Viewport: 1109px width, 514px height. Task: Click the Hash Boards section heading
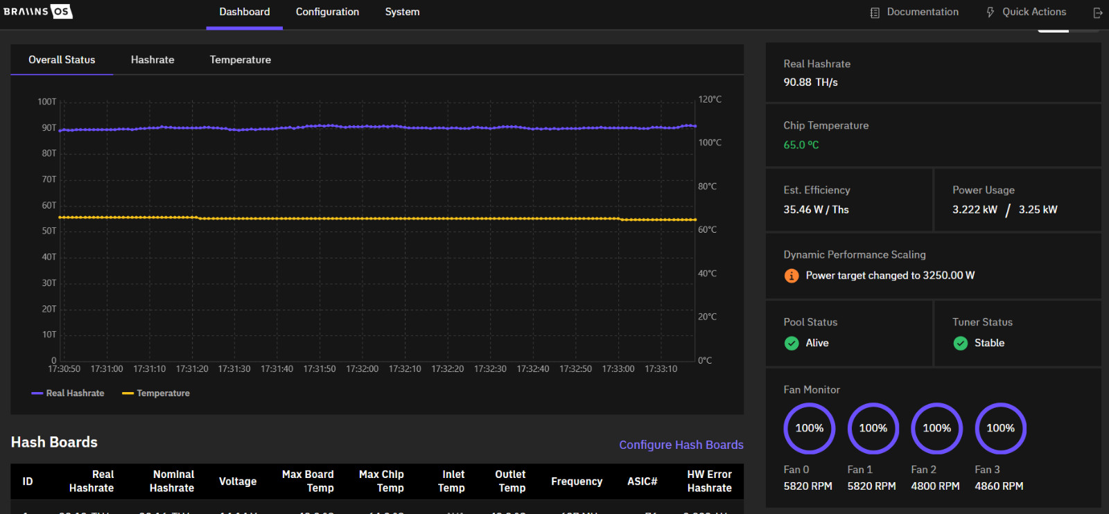pyautogui.click(x=54, y=443)
